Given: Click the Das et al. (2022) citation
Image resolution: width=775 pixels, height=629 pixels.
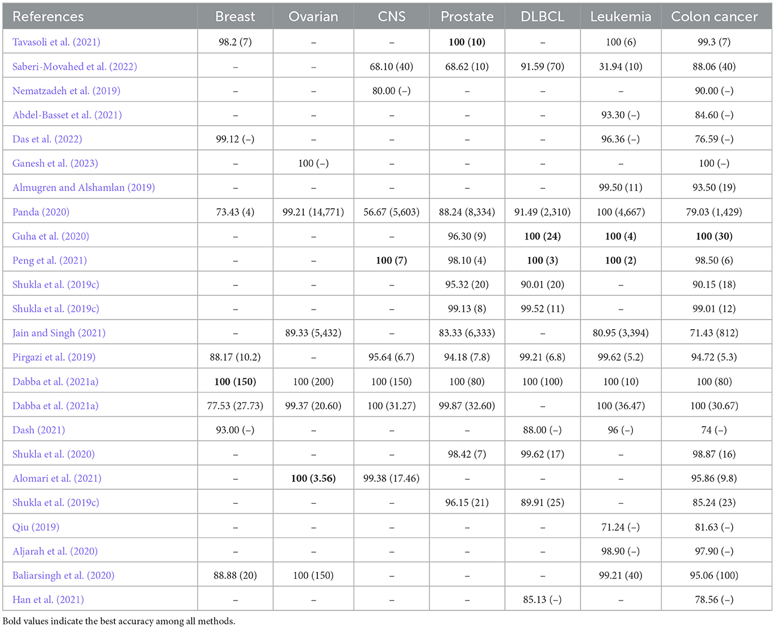Looking at the screenshot, I should [47, 139].
